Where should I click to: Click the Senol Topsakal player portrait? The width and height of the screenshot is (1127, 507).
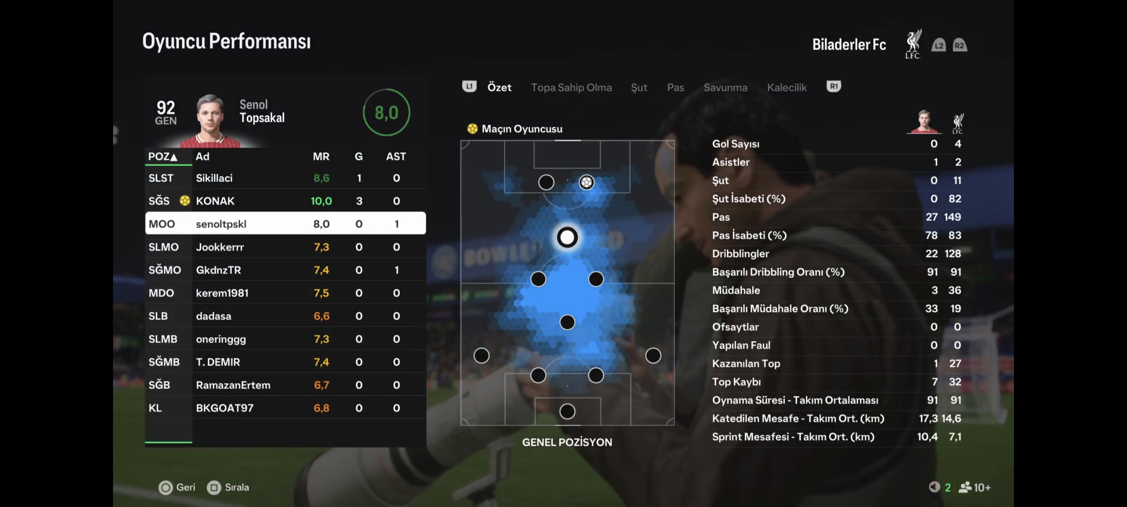click(x=210, y=120)
